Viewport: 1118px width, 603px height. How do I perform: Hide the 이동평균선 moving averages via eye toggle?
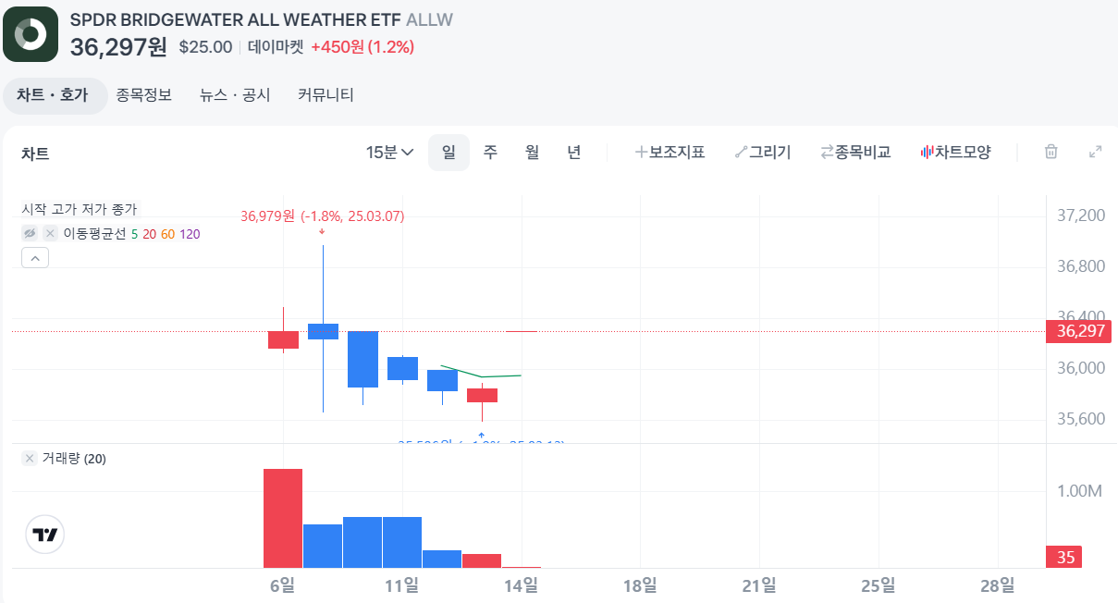[30, 233]
